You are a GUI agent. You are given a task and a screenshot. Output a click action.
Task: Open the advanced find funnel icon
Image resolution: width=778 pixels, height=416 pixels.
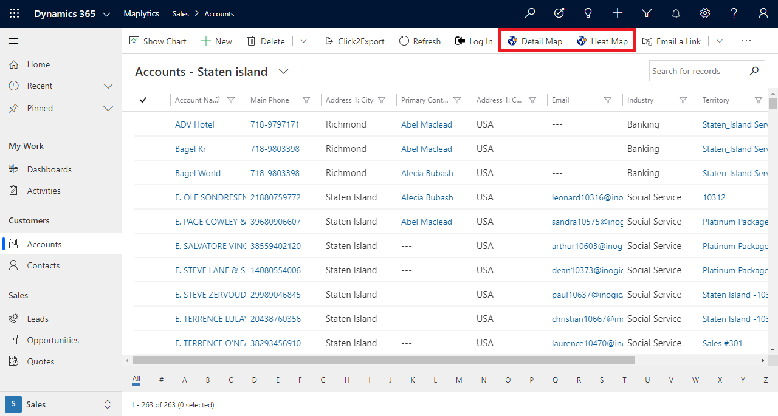pos(647,13)
